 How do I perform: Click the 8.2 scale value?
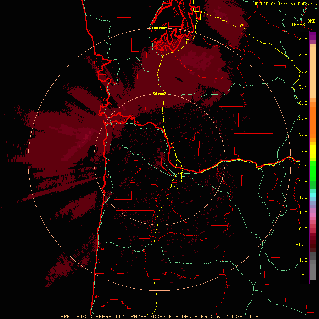pyautogui.click(x=303, y=71)
